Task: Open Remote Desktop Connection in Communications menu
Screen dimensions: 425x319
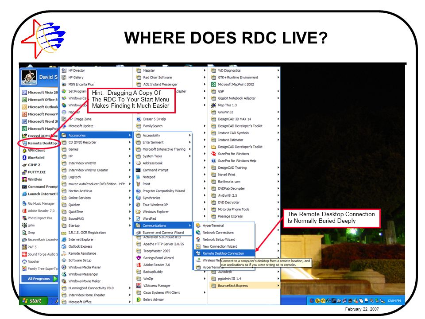Action: 224,253
